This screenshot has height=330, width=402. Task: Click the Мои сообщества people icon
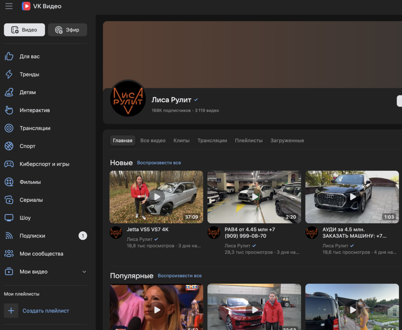[9, 254]
